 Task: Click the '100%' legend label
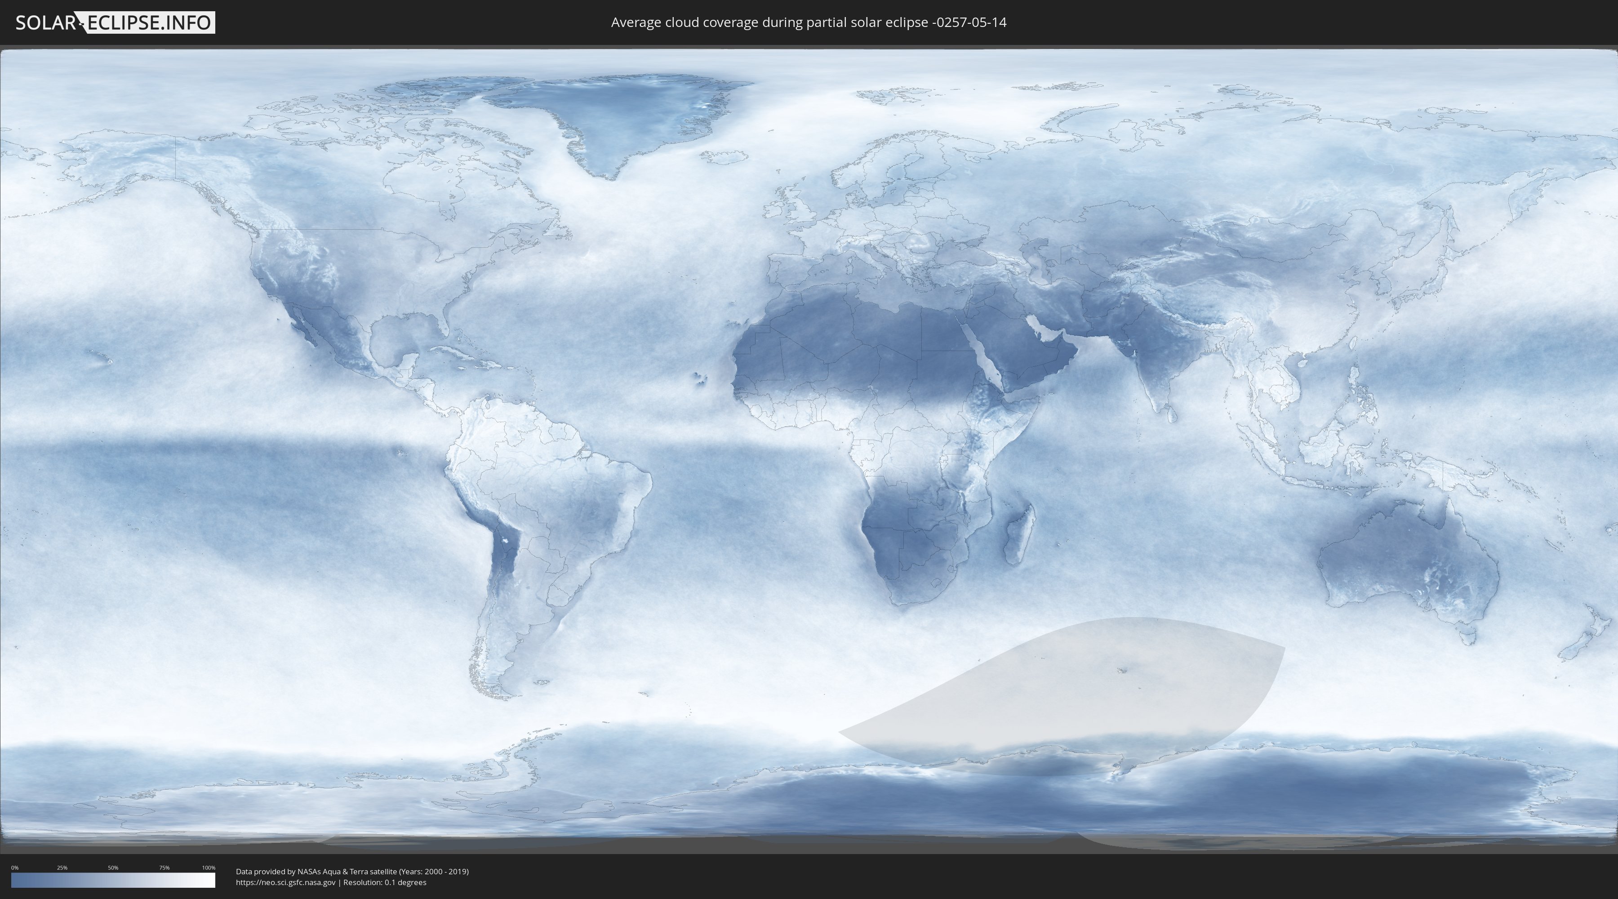(209, 868)
